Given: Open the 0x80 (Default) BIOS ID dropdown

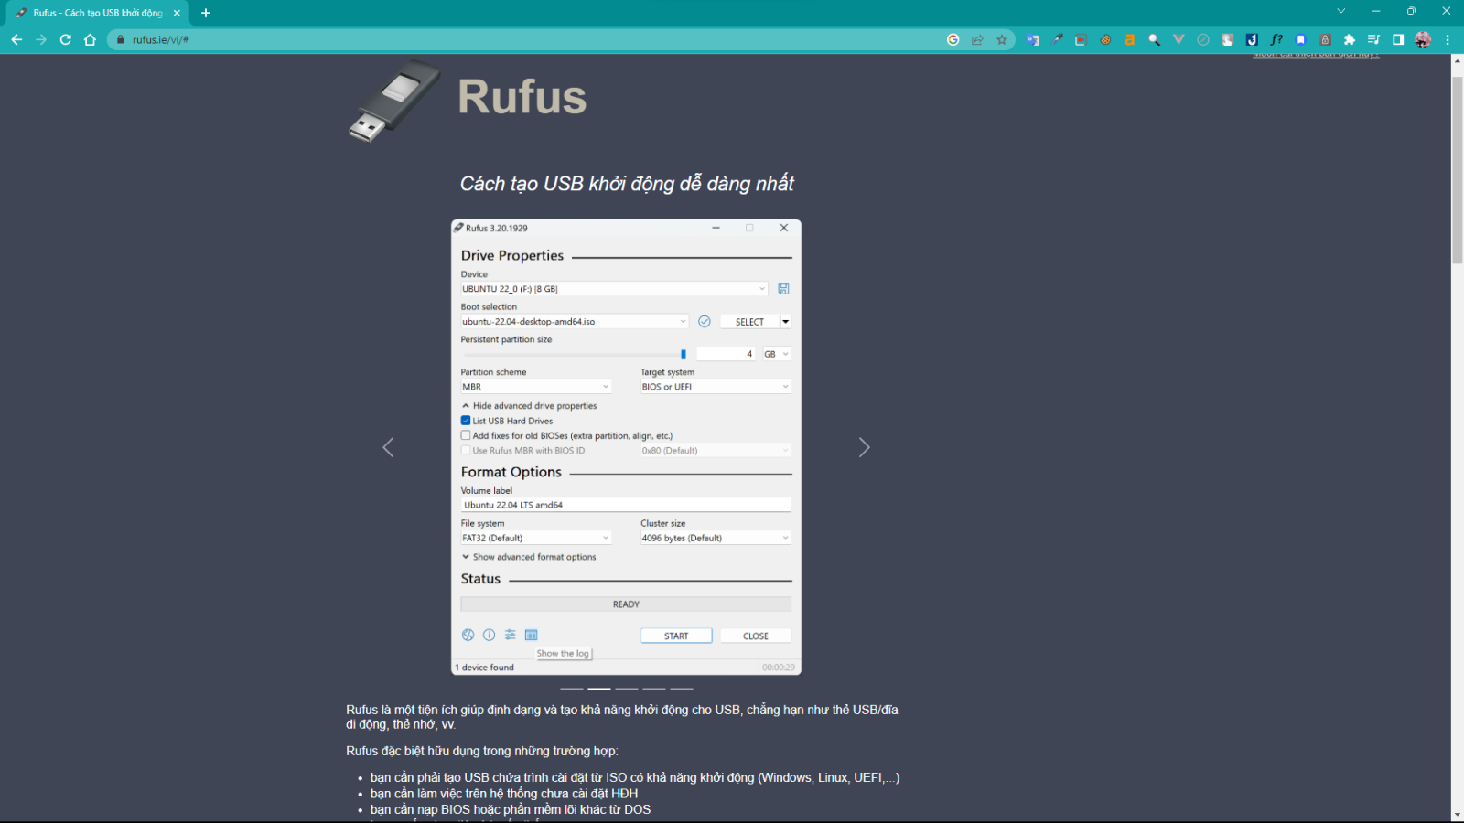Looking at the screenshot, I should point(716,451).
